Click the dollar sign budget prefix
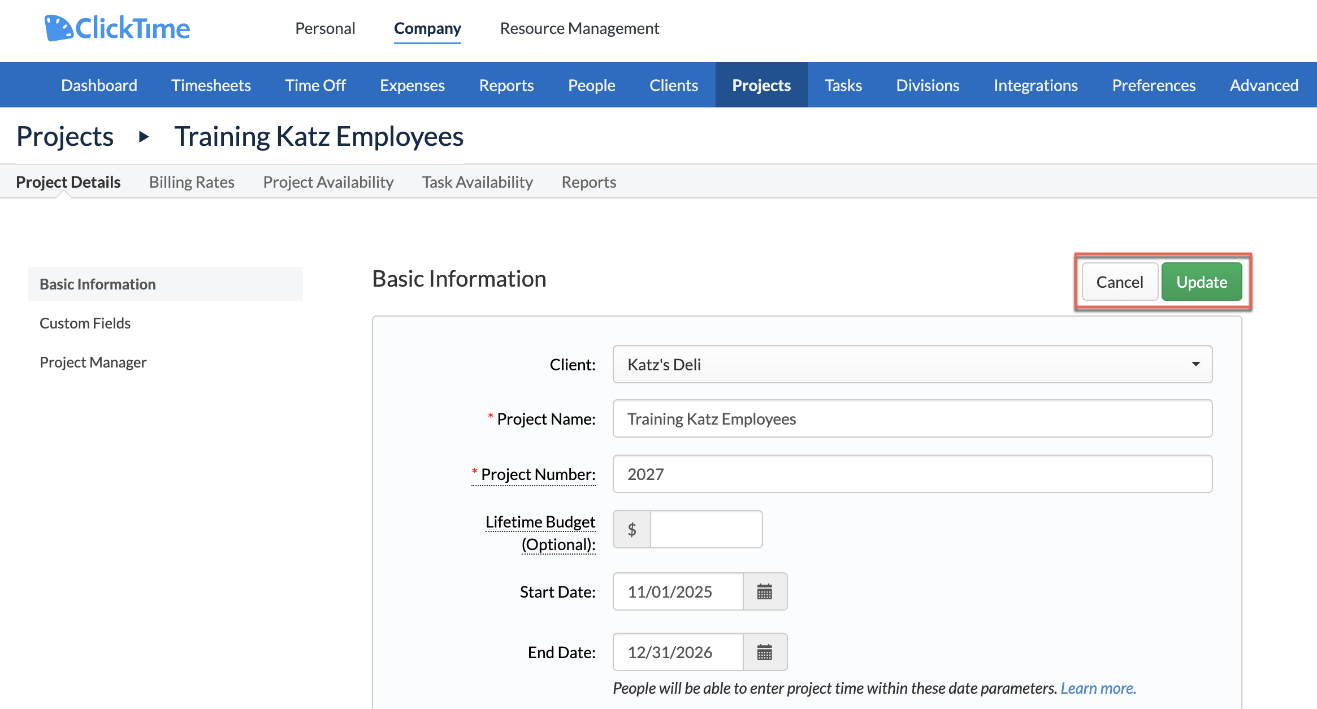 [632, 529]
